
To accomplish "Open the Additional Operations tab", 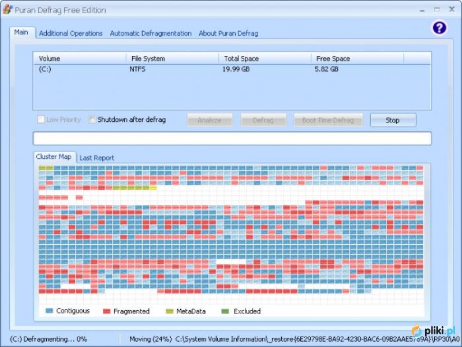I will click(70, 33).
